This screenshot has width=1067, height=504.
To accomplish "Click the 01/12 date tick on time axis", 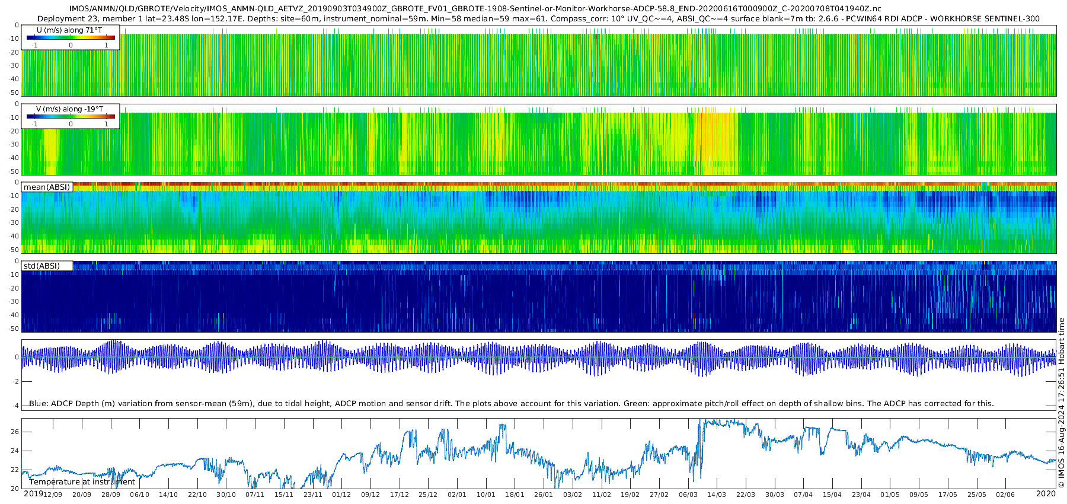I will point(341,495).
